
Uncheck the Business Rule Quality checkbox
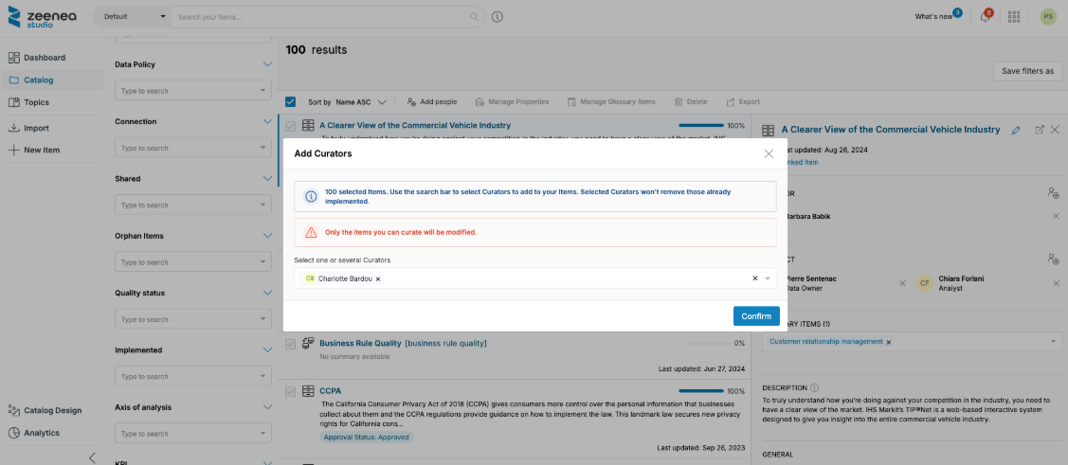[x=291, y=343]
